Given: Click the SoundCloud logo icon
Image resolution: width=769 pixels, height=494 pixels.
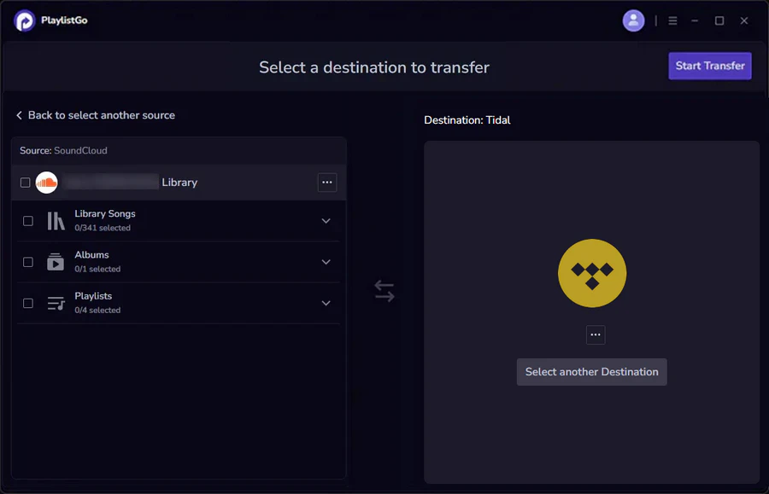Looking at the screenshot, I should (47, 183).
